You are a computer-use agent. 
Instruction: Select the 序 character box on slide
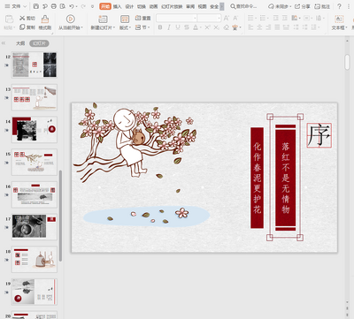coord(319,135)
